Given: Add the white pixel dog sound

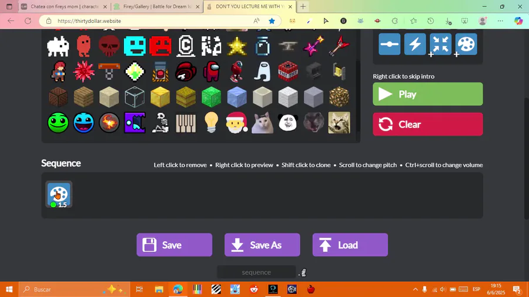Looking at the screenshot, I should pos(58,46).
